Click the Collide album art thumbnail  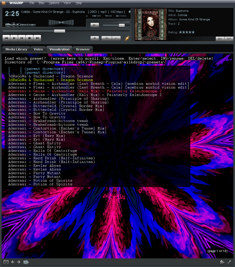150,25
